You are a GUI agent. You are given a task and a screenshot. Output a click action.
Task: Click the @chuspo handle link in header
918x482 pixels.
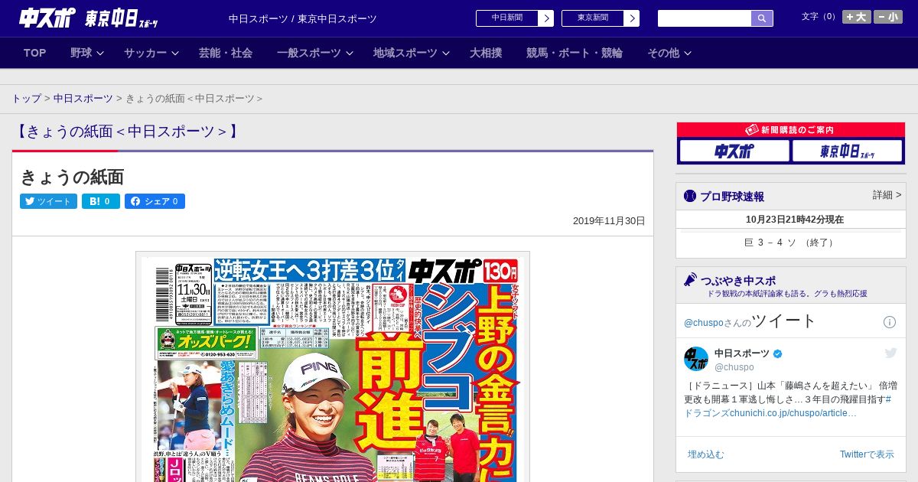point(703,323)
